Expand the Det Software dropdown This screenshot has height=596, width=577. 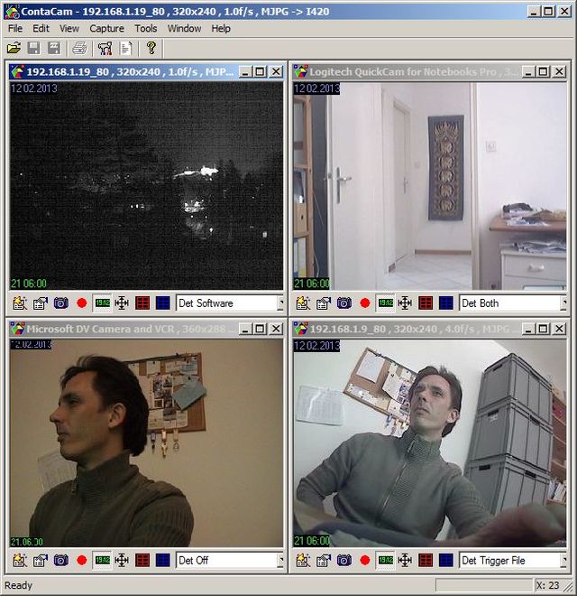[x=279, y=303]
